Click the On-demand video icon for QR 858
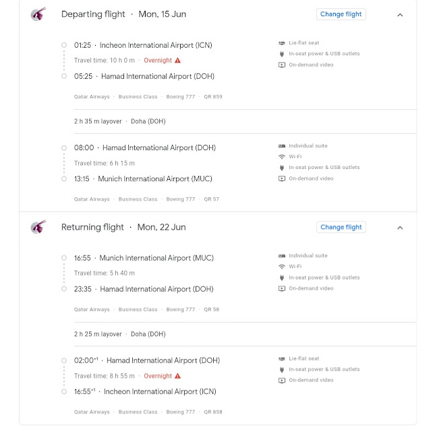The width and height of the screenshot is (431, 431). click(281, 380)
